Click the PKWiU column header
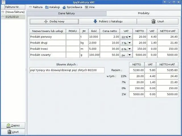 [x=73, y=31]
